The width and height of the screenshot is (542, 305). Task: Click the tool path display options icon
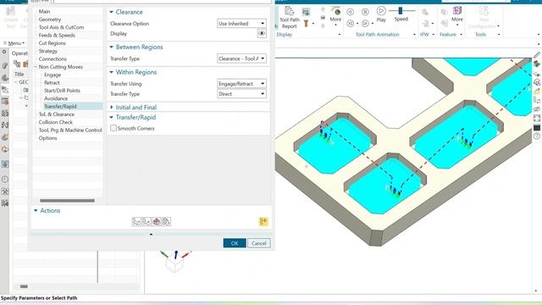click(306, 12)
